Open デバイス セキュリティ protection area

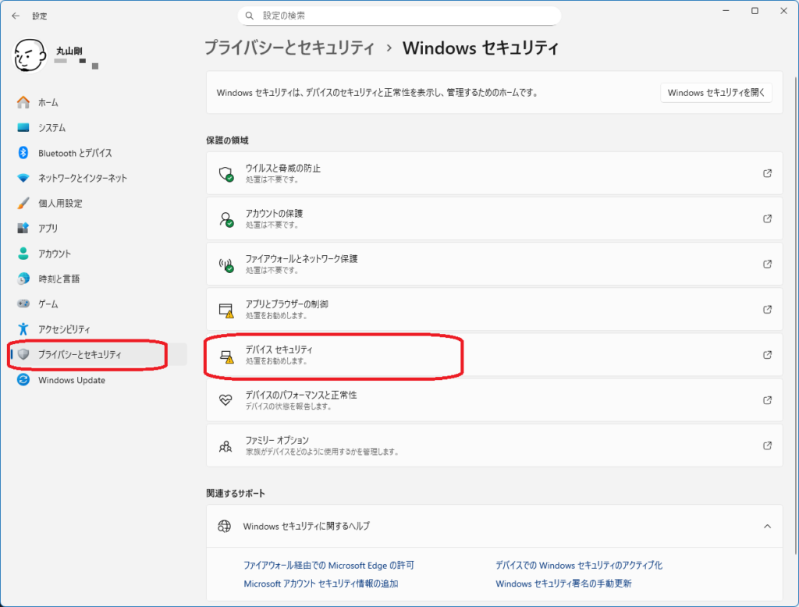pos(494,355)
